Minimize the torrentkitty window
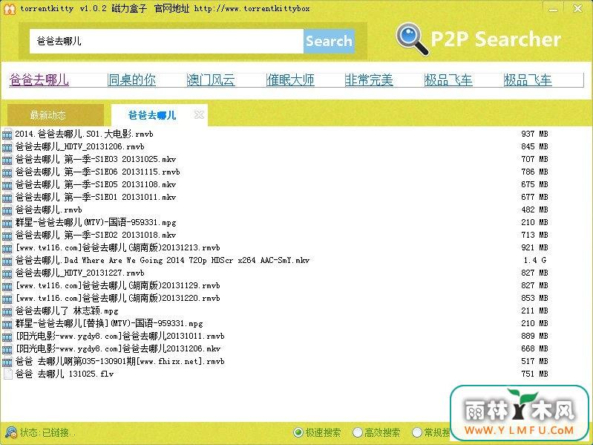 [553, 8]
